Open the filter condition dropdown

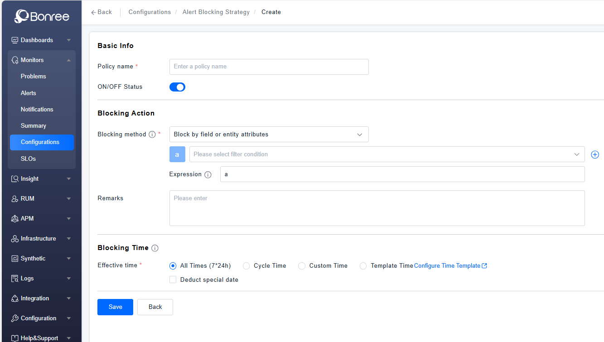(x=387, y=154)
